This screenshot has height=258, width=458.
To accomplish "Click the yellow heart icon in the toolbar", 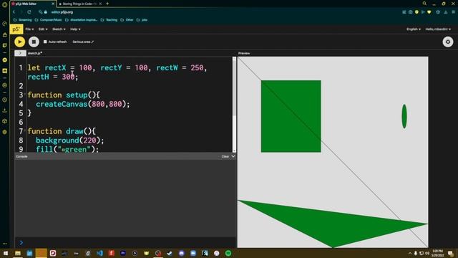I will coord(429,12).
